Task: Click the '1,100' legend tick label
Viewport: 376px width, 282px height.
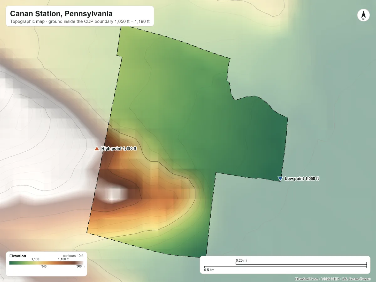Action: (x=35, y=259)
